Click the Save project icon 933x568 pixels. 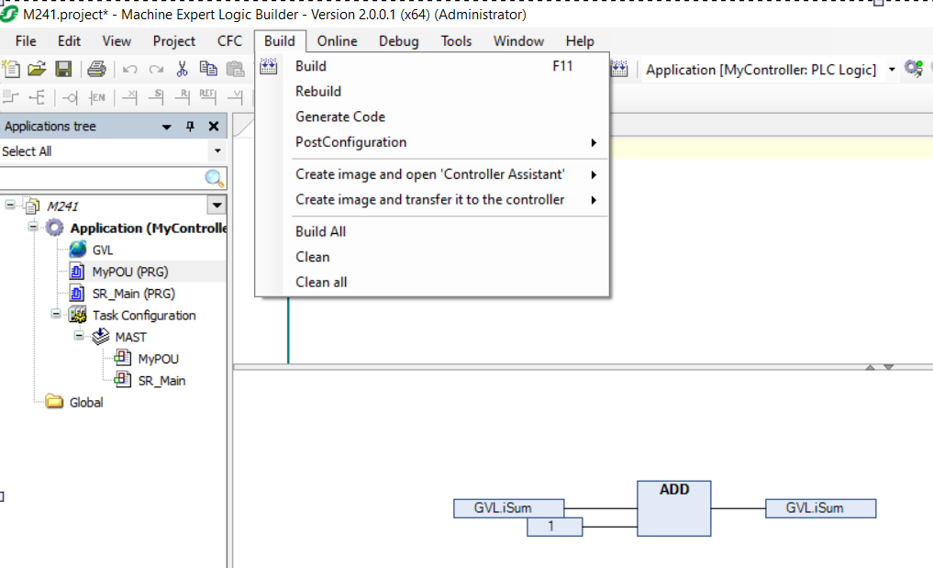[62, 69]
